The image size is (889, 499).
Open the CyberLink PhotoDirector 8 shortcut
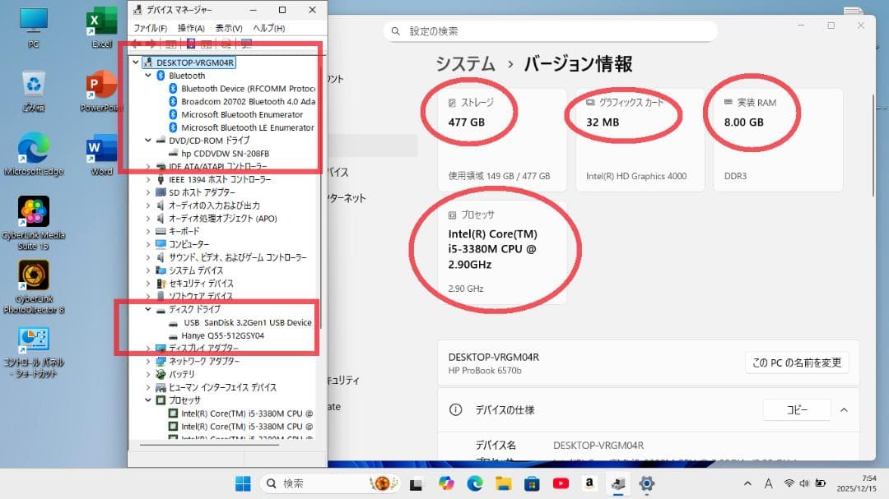pyautogui.click(x=34, y=287)
